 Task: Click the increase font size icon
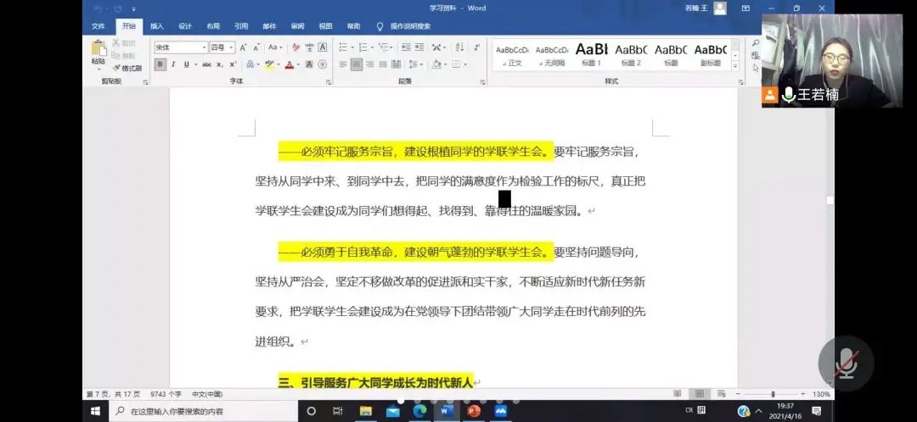[x=243, y=47]
